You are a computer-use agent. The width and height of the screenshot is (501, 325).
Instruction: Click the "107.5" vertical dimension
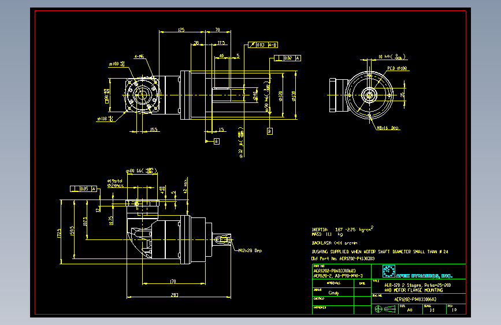85,221
